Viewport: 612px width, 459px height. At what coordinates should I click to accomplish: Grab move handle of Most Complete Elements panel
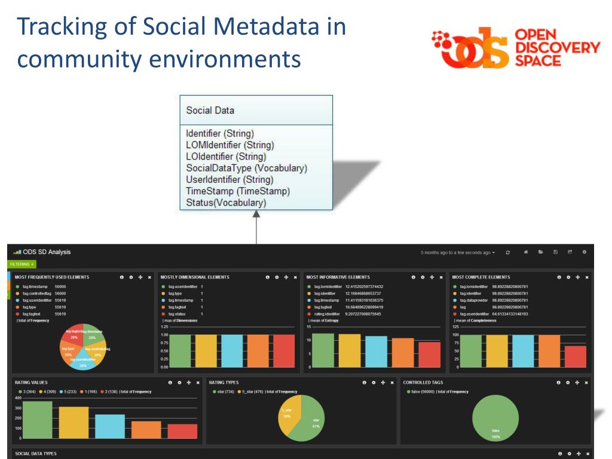(x=578, y=277)
